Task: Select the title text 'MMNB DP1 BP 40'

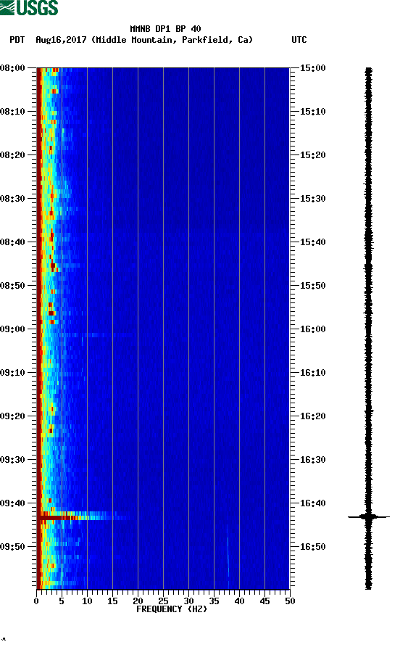Action: (165, 29)
